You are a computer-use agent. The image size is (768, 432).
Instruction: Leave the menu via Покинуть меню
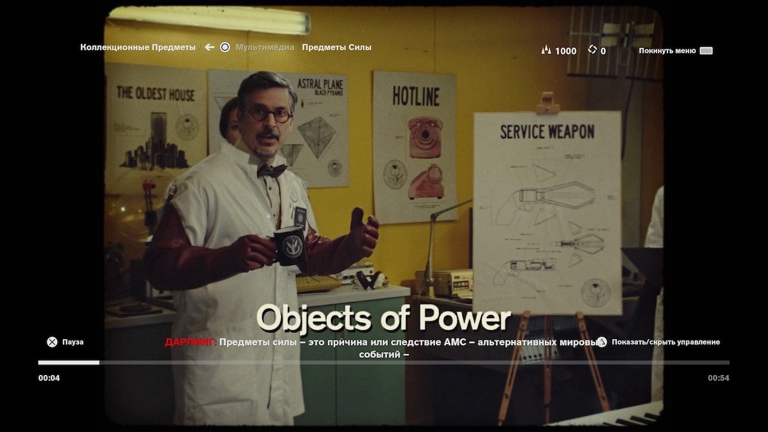(667, 51)
